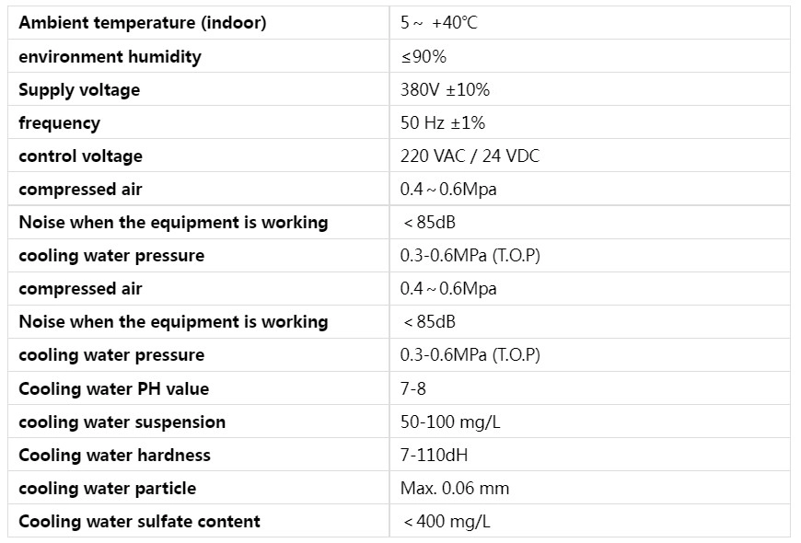Click the Cooling water sulfate content label

pyautogui.click(x=139, y=522)
